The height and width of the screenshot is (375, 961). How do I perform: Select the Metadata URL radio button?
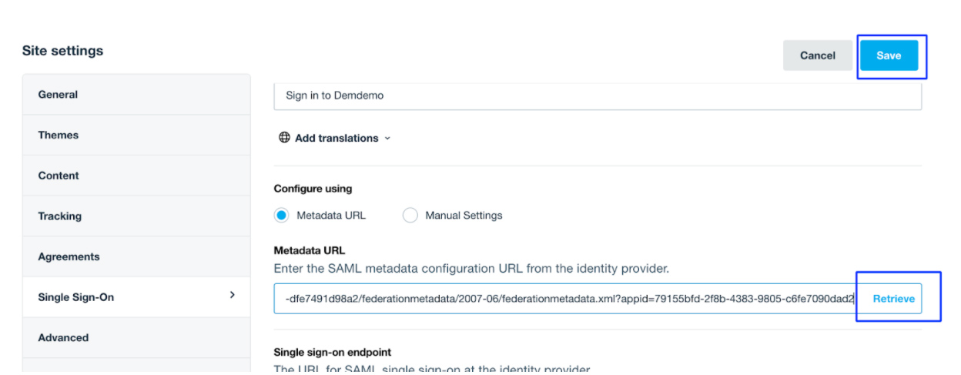pos(282,216)
